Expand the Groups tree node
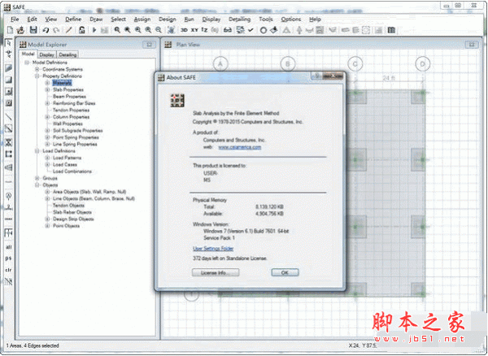 [37, 178]
